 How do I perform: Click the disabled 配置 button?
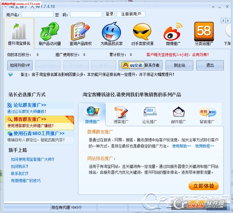tap(103, 65)
